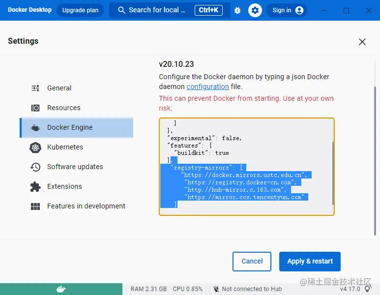This screenshot has width=380, height=295.
Task: Click the Docker whale status icon
Action: pos(61,289)
